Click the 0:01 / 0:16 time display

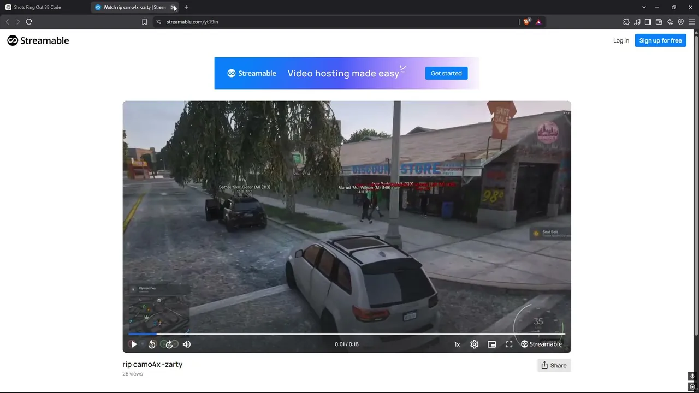pyautogui.click(x=347, y=344)
